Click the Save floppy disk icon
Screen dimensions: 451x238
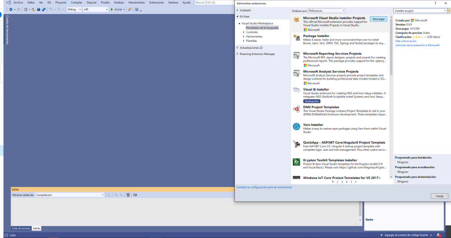(x=39, y=10)
